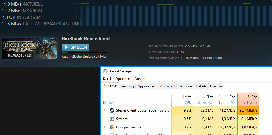Expand the Steam Client Bootstrapper process

pyautogui.click(x=104, y=110)
